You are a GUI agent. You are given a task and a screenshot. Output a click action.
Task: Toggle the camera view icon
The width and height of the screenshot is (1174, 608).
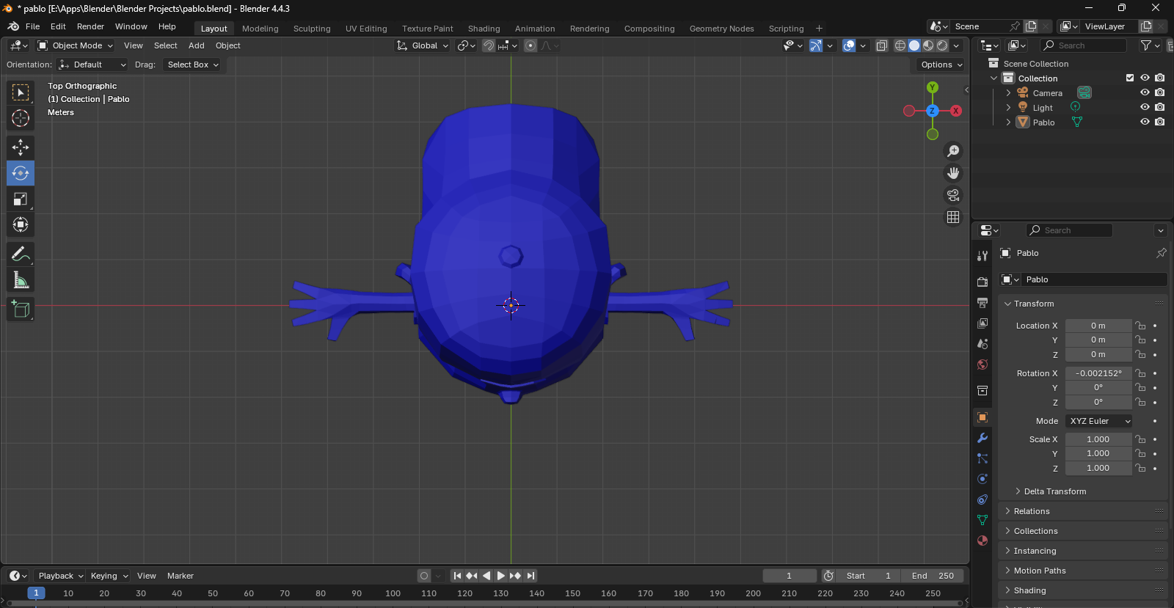(x=953, y=195)
